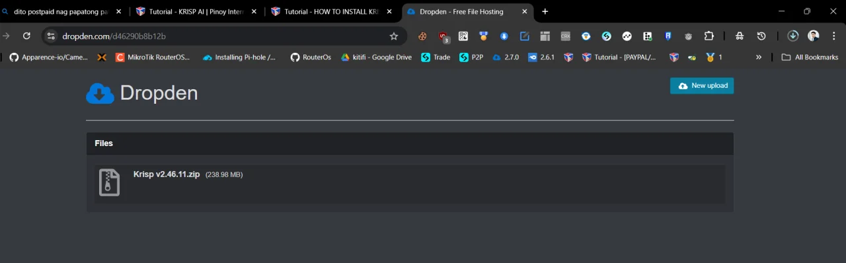846x263 pixels.
Task: Open the blue castle-shaped extension icon
Action: pos(668,36)
